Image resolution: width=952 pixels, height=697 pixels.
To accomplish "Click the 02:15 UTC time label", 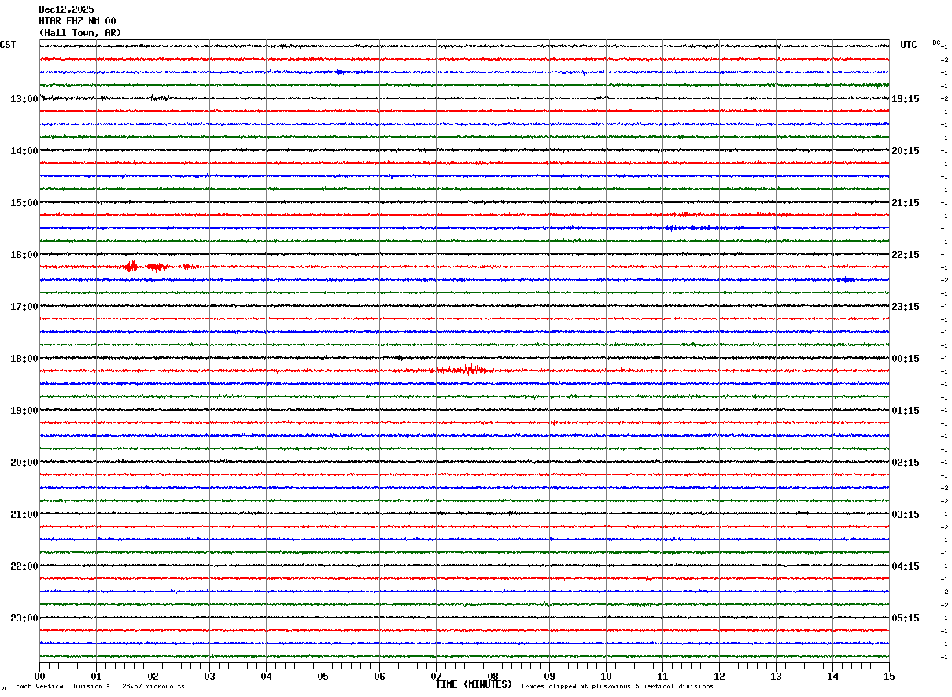I will click(906, 463).
